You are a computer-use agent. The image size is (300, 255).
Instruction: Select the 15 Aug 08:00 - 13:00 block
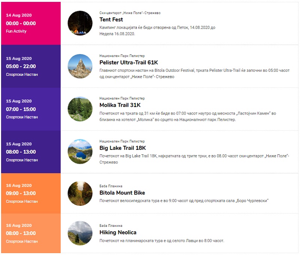[31, 152]
